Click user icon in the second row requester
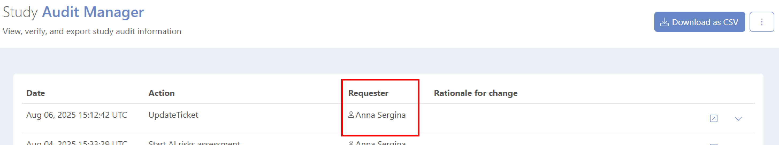This screenshot has width=779, height=145. click(x=351, y=143)
